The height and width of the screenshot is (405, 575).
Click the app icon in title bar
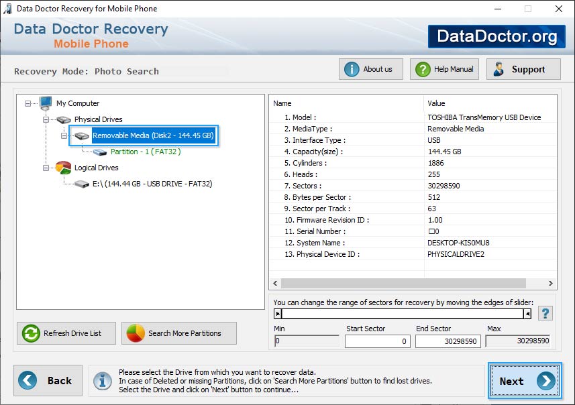[x=7, y=9]
